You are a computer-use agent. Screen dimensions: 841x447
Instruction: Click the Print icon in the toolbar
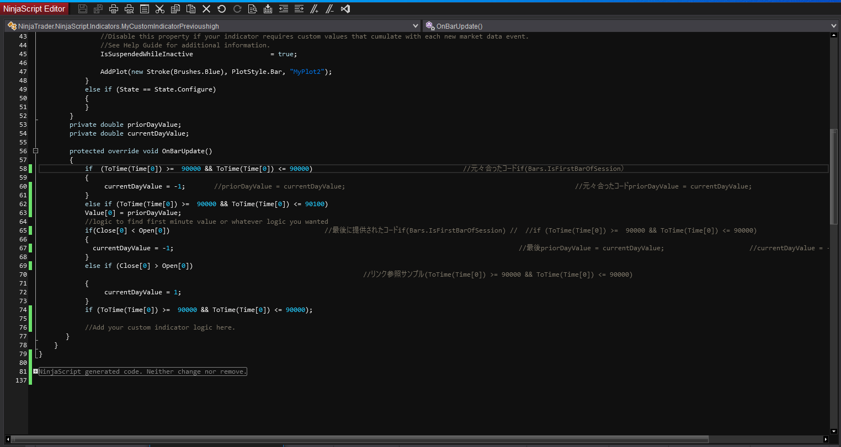tap(114, 9)
